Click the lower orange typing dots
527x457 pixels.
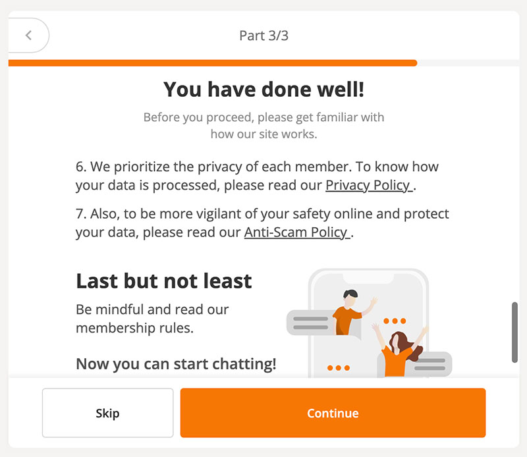point(339,367)
